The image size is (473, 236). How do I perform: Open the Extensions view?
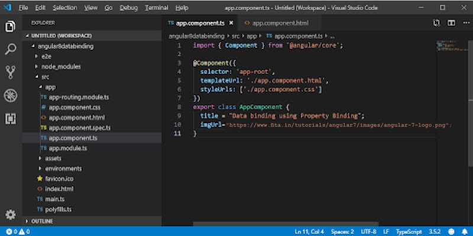tap(11, 119)
